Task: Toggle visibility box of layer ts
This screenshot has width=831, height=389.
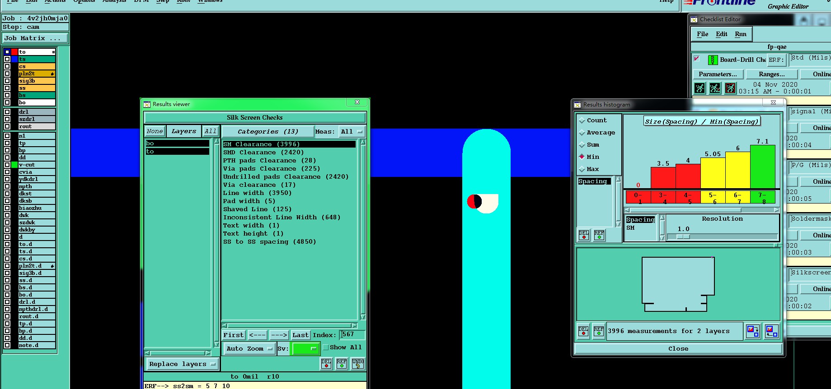Action: 7,59
